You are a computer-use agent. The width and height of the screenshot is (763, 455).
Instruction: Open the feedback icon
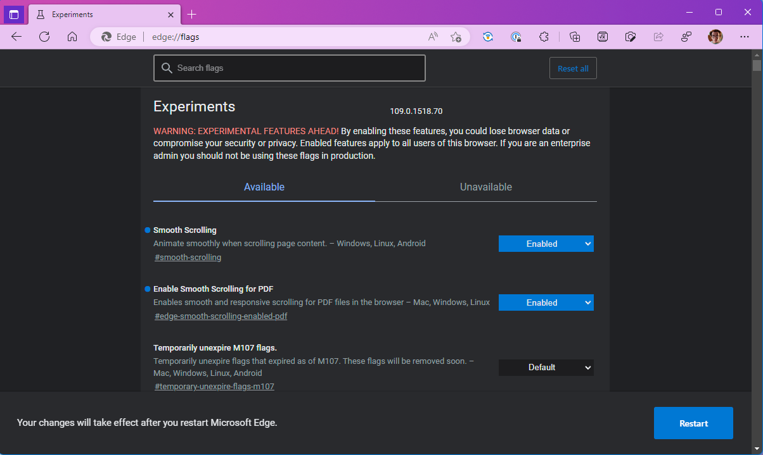coord(686,37)
